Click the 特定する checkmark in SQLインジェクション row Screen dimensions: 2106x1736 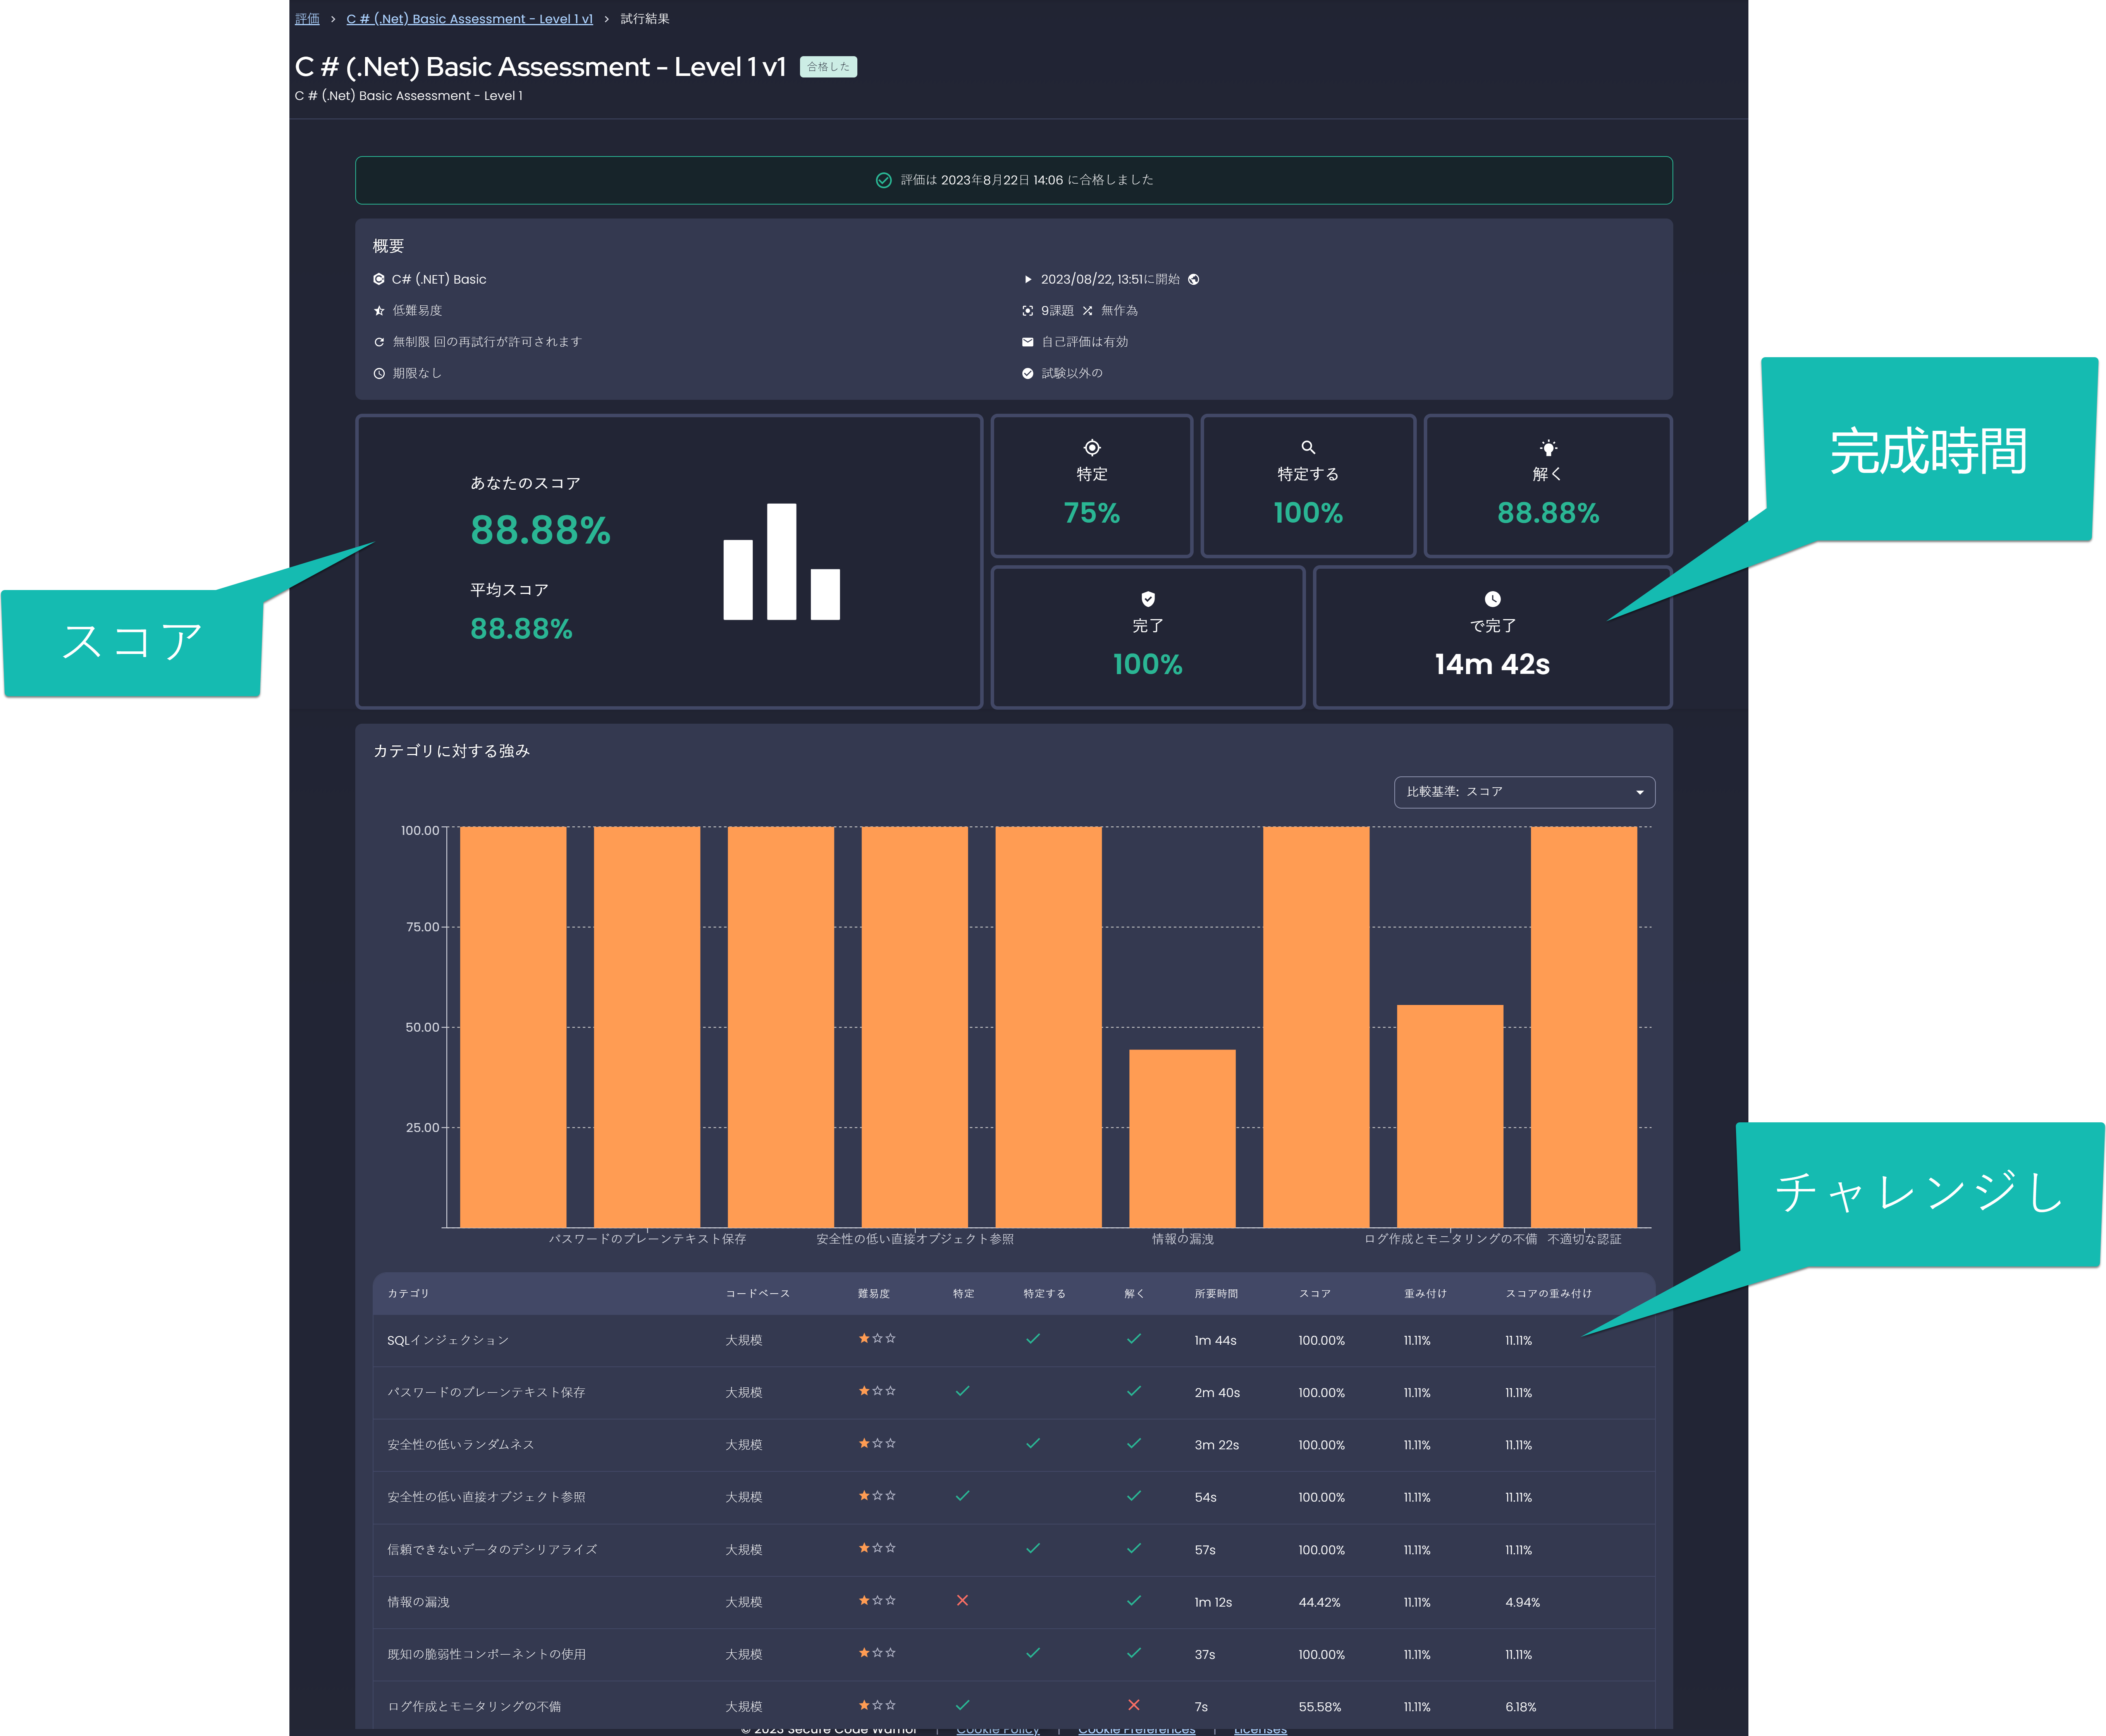click(x=1033, y=1339)
